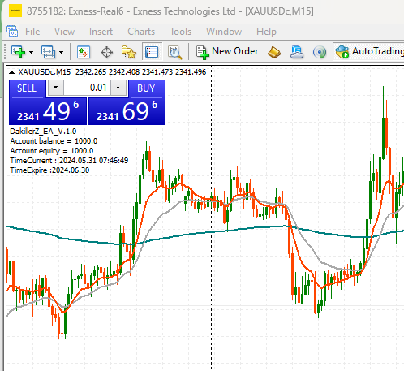Toggle the Data Window panel icon
The width and height of the screenshot is (404, 371).
[x=152, y=51]
